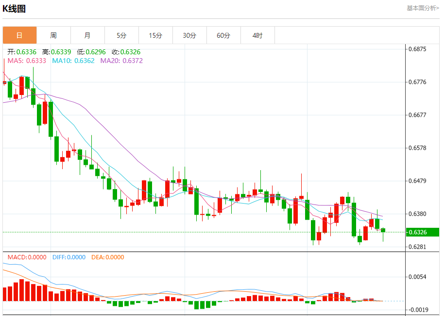This screenshot has width=445, height=316.
Task: Click the DEA:0.0000 label
Action: 108,257
